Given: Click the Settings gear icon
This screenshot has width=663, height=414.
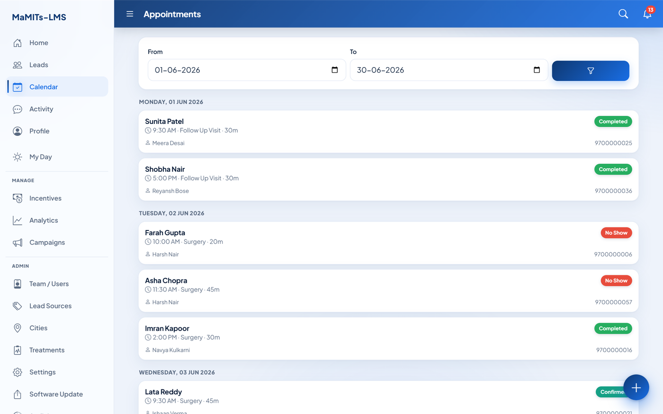Looking at the screenshot, I should click(18, 372).
